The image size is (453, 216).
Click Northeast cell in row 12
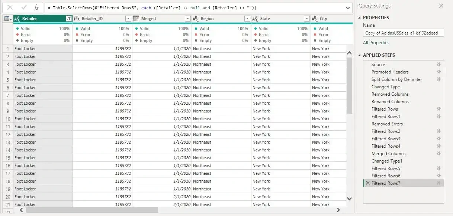click(221, 134)
